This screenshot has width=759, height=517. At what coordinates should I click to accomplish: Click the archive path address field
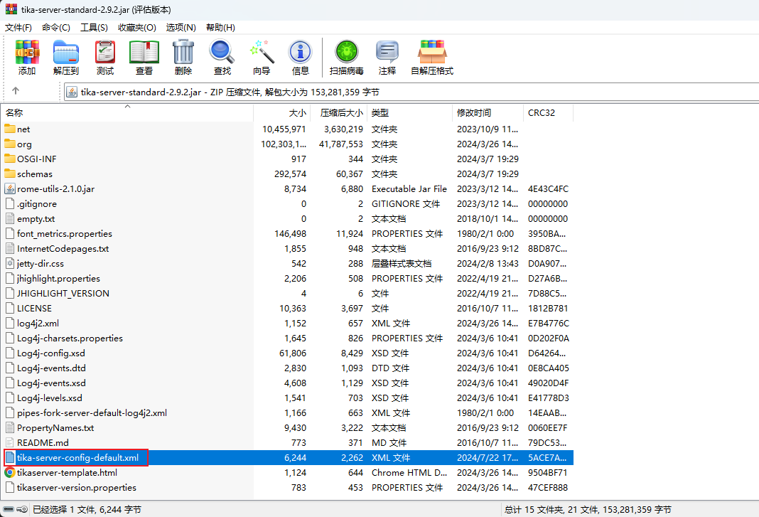tap(411, 92)
